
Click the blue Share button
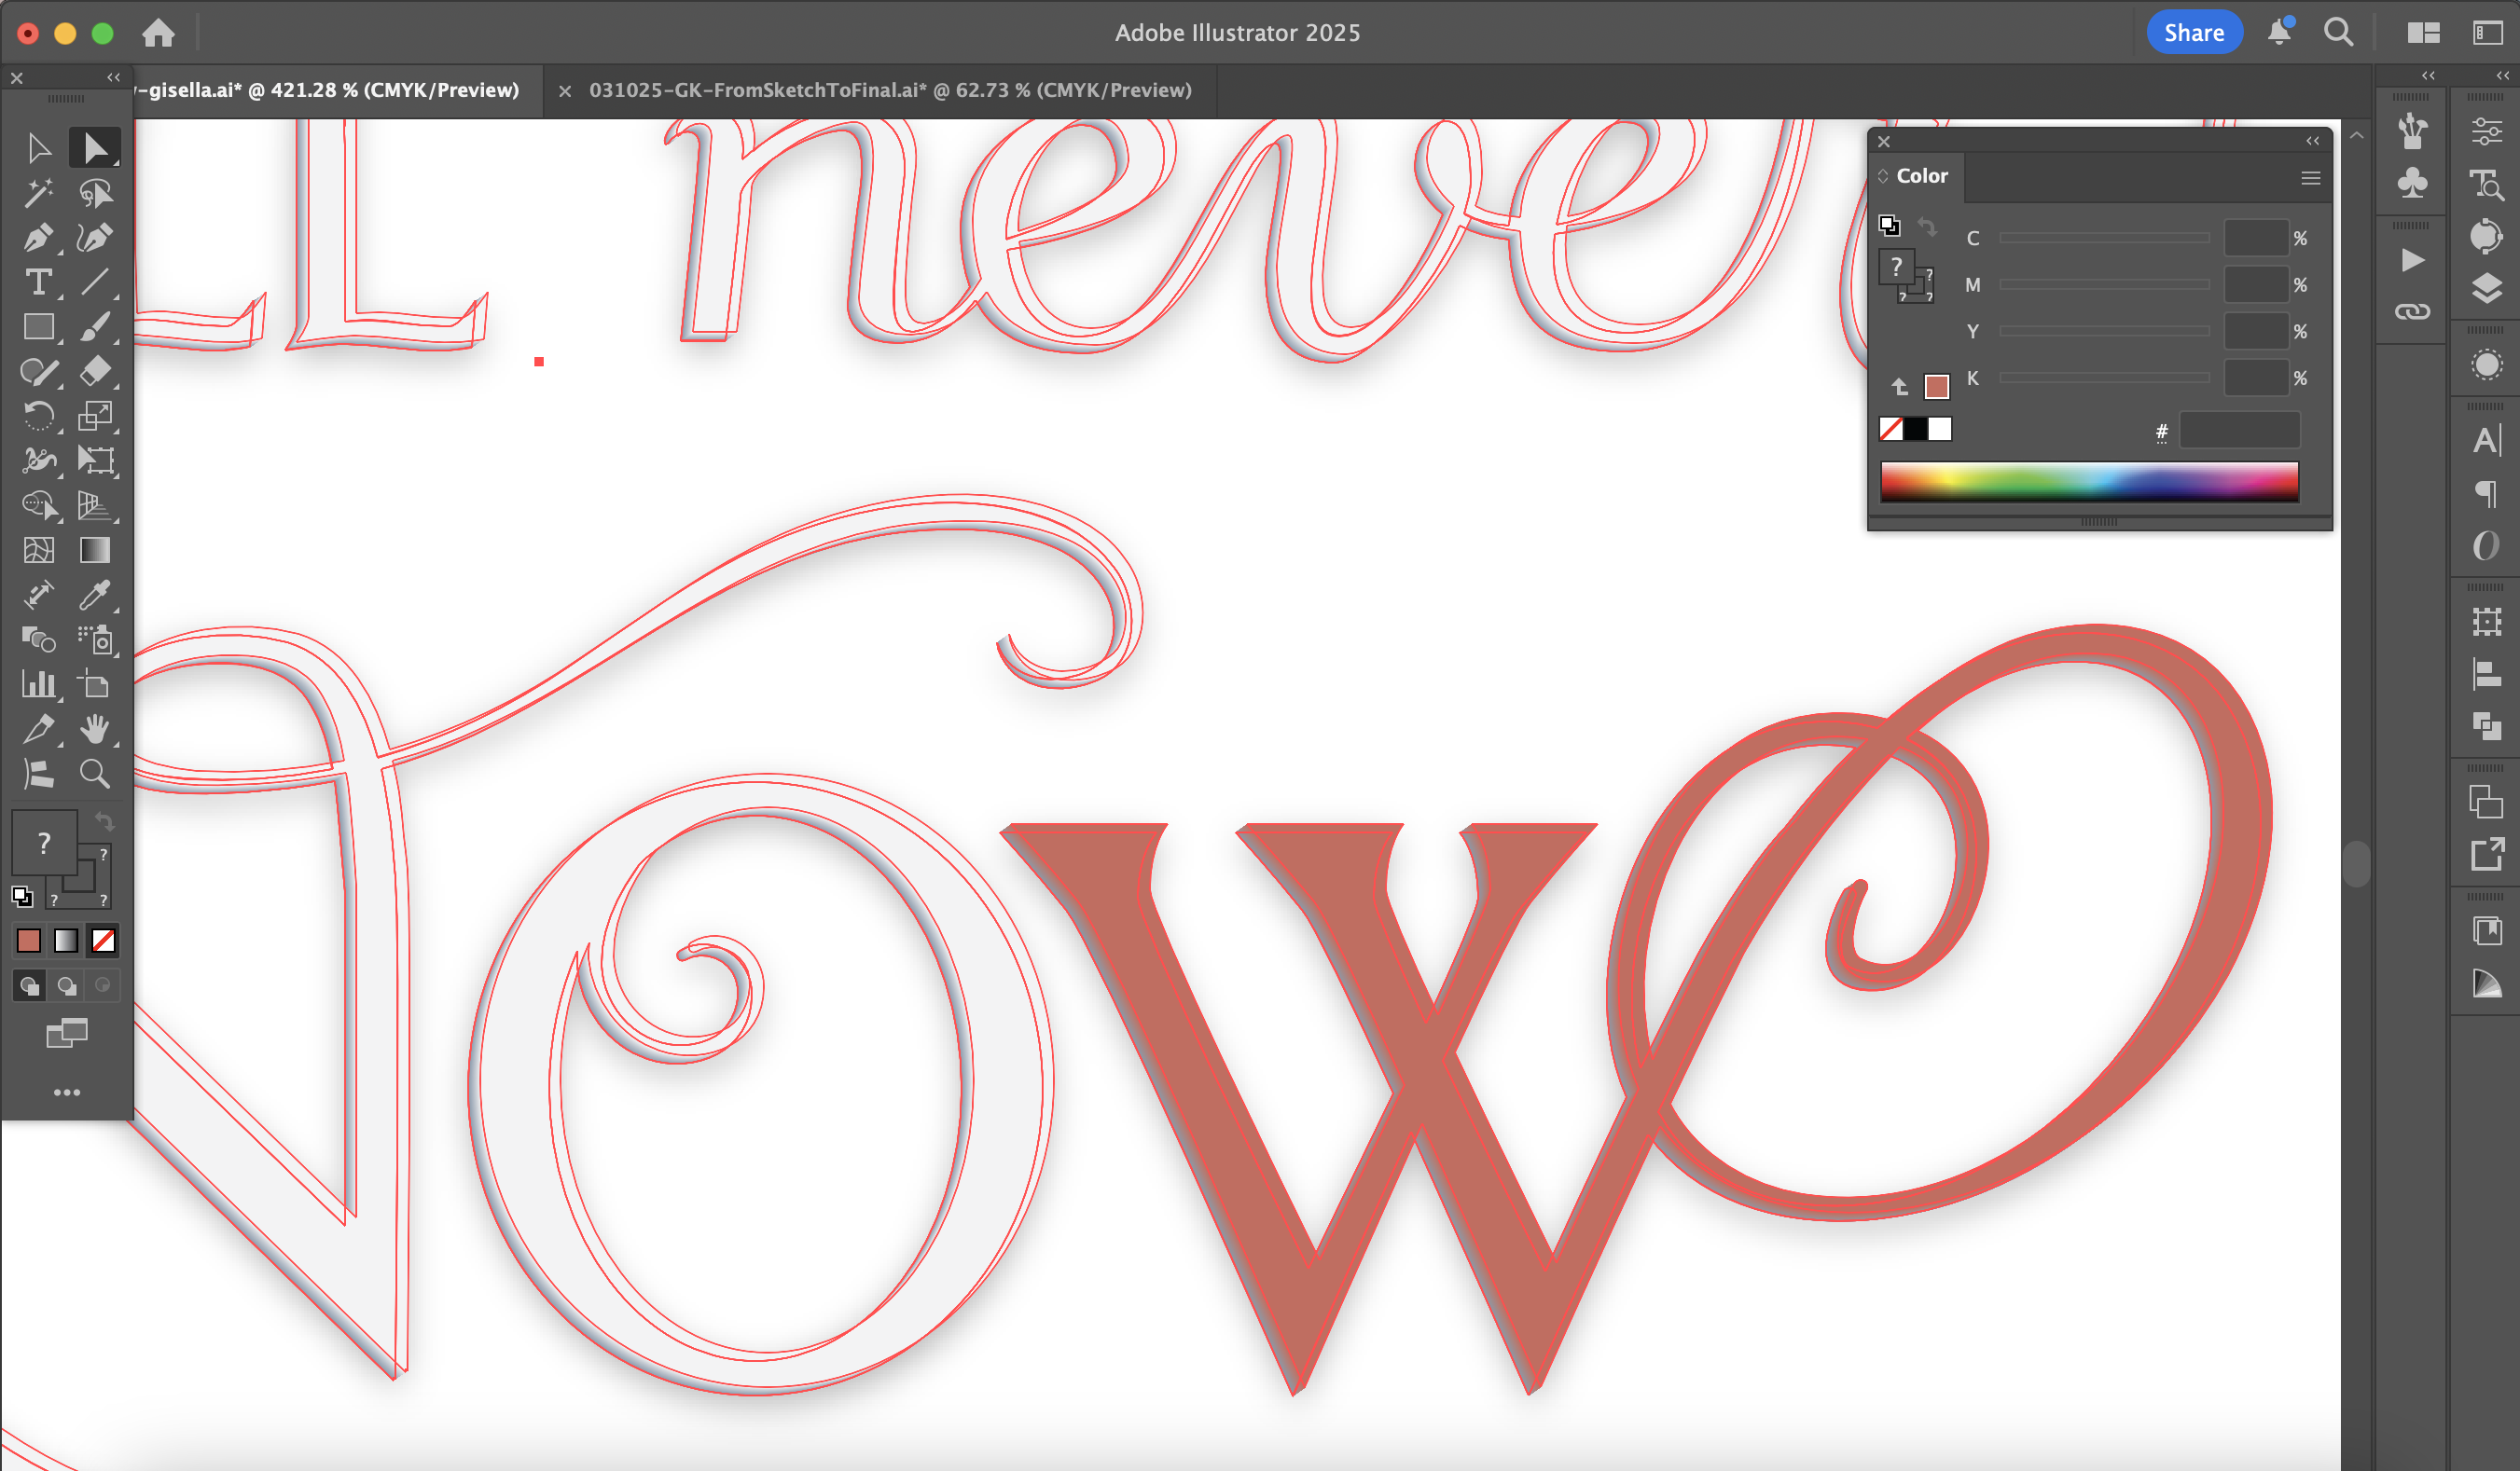(2193, 32)
